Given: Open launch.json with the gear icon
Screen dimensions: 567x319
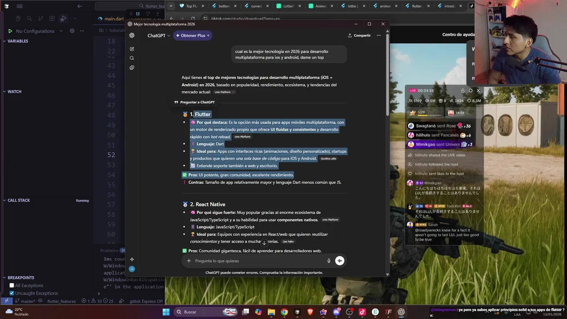Looking at the screenshot, I should click(x=72, y=31).
